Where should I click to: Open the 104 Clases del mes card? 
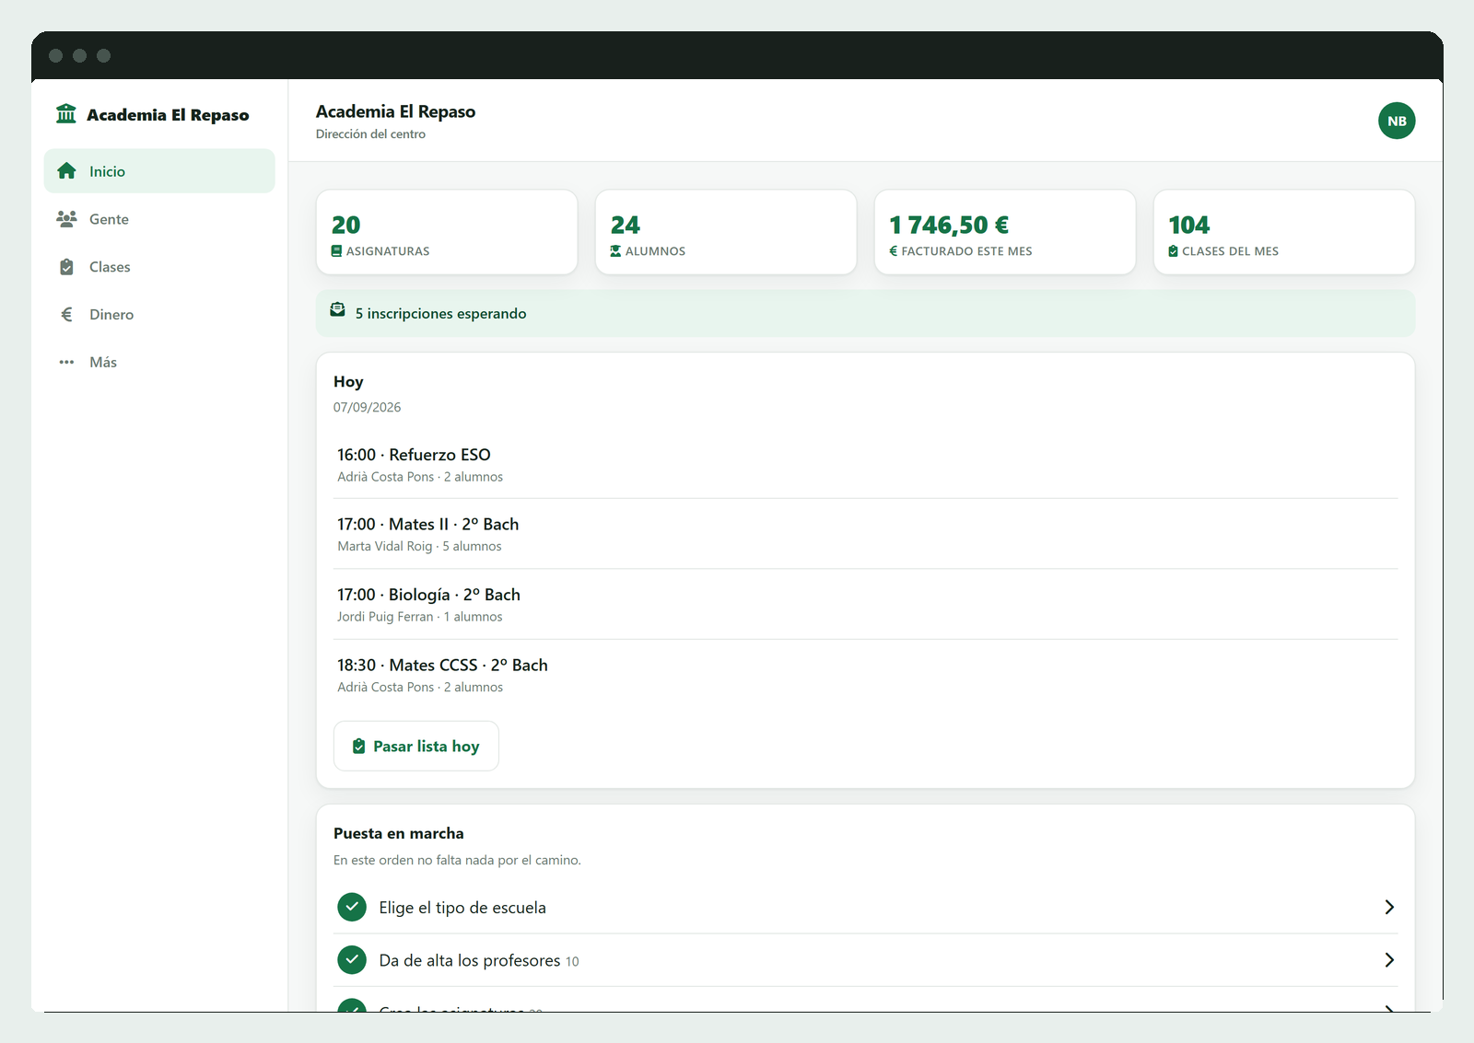coord(1284,232)
